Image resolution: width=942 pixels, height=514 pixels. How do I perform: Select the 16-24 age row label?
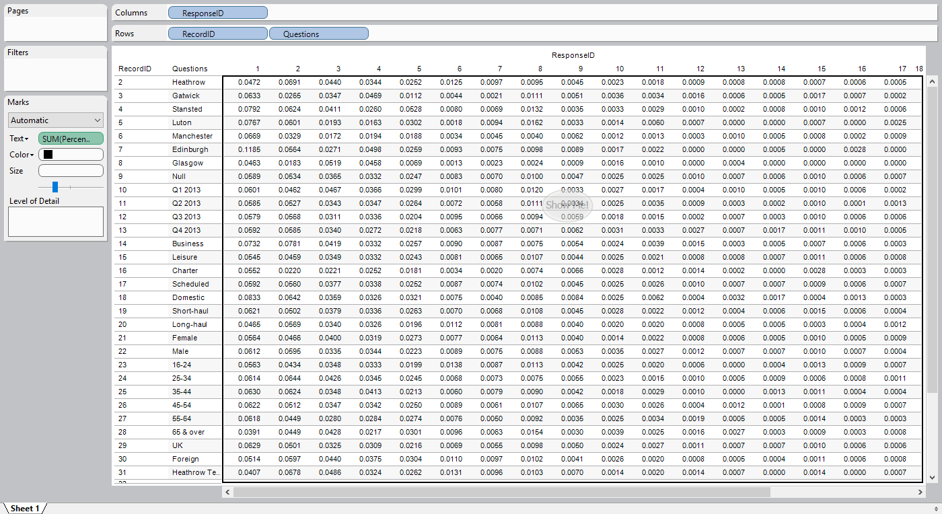182,365
